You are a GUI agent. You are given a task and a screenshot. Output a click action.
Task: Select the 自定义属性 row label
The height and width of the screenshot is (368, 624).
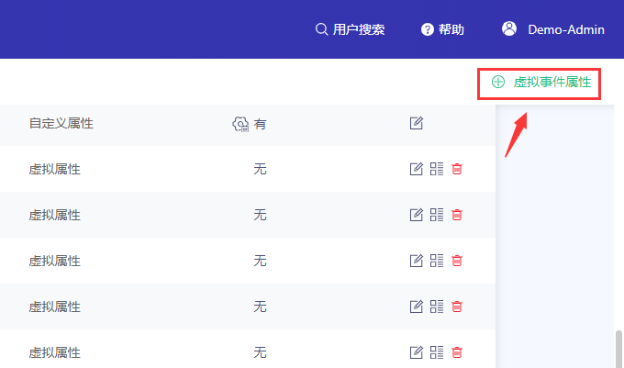click(x=61, y=123)
